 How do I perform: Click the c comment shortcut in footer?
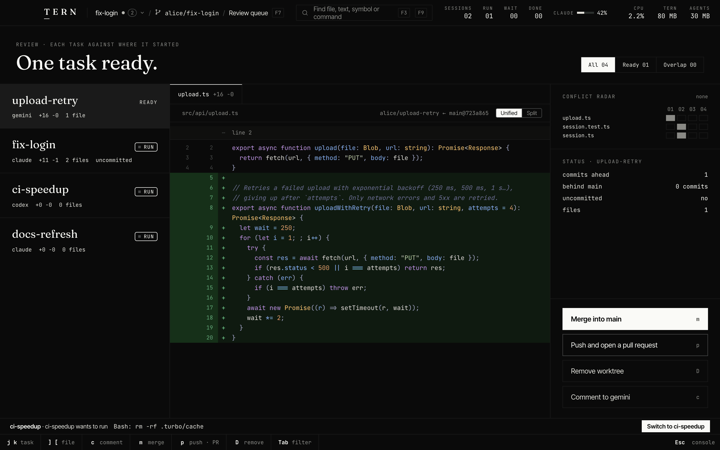106,442
